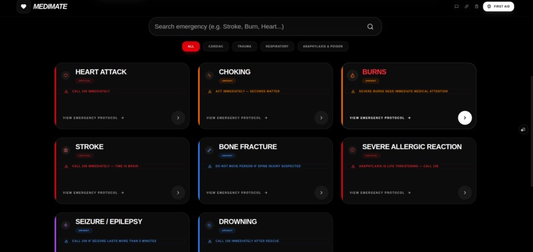Select the Cardiac filter tab
The image size is (533, 252).
click(x=216, y=46)
